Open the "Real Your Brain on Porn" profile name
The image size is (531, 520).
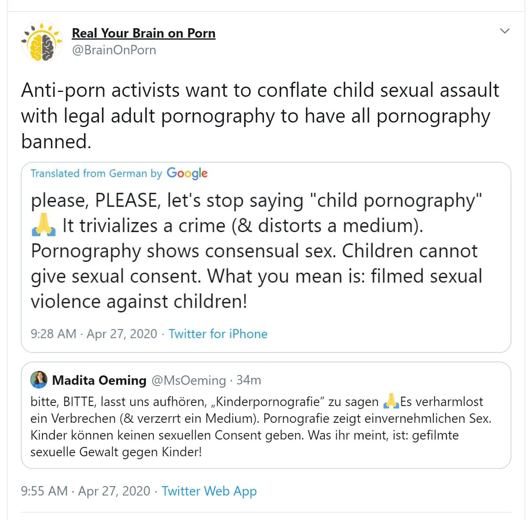(x=143, y=33)
